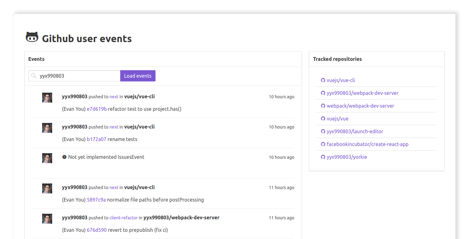Open yyx990803/yorkie tracked repository
This screenshot has width=470, height=239.
click(347, 157)
